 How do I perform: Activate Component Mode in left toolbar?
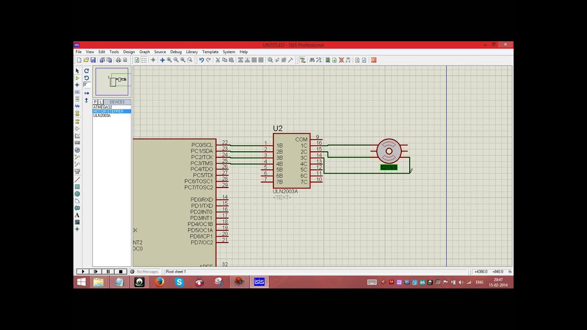pyautogui.click(x=77, y=78)
